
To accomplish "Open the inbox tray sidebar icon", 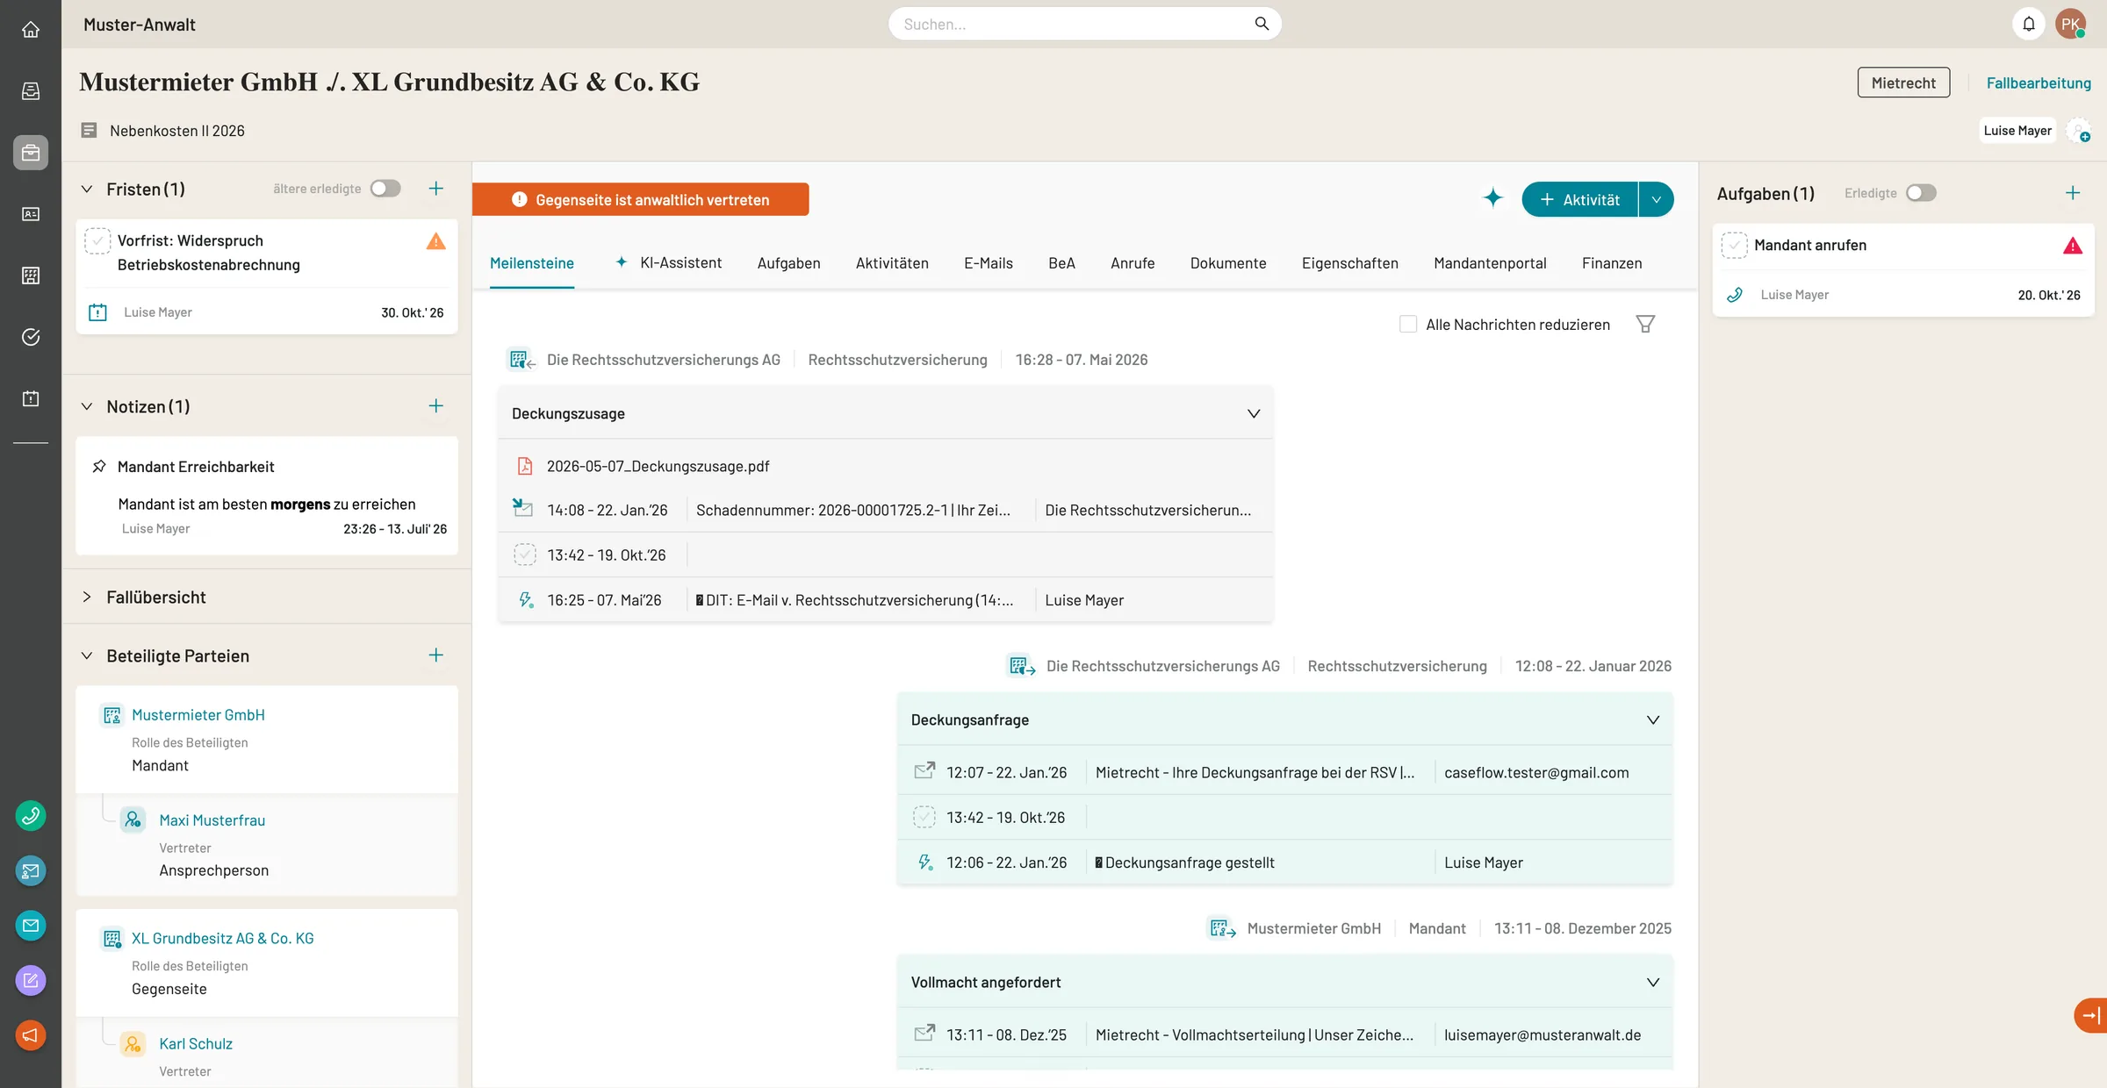I will [31, 91].
